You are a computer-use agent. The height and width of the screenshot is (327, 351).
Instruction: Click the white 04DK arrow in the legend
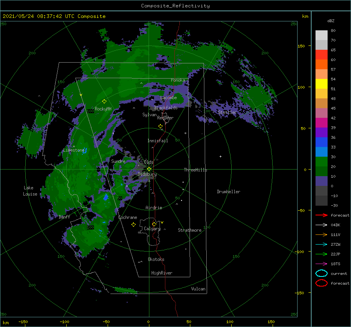pos(321,225)
